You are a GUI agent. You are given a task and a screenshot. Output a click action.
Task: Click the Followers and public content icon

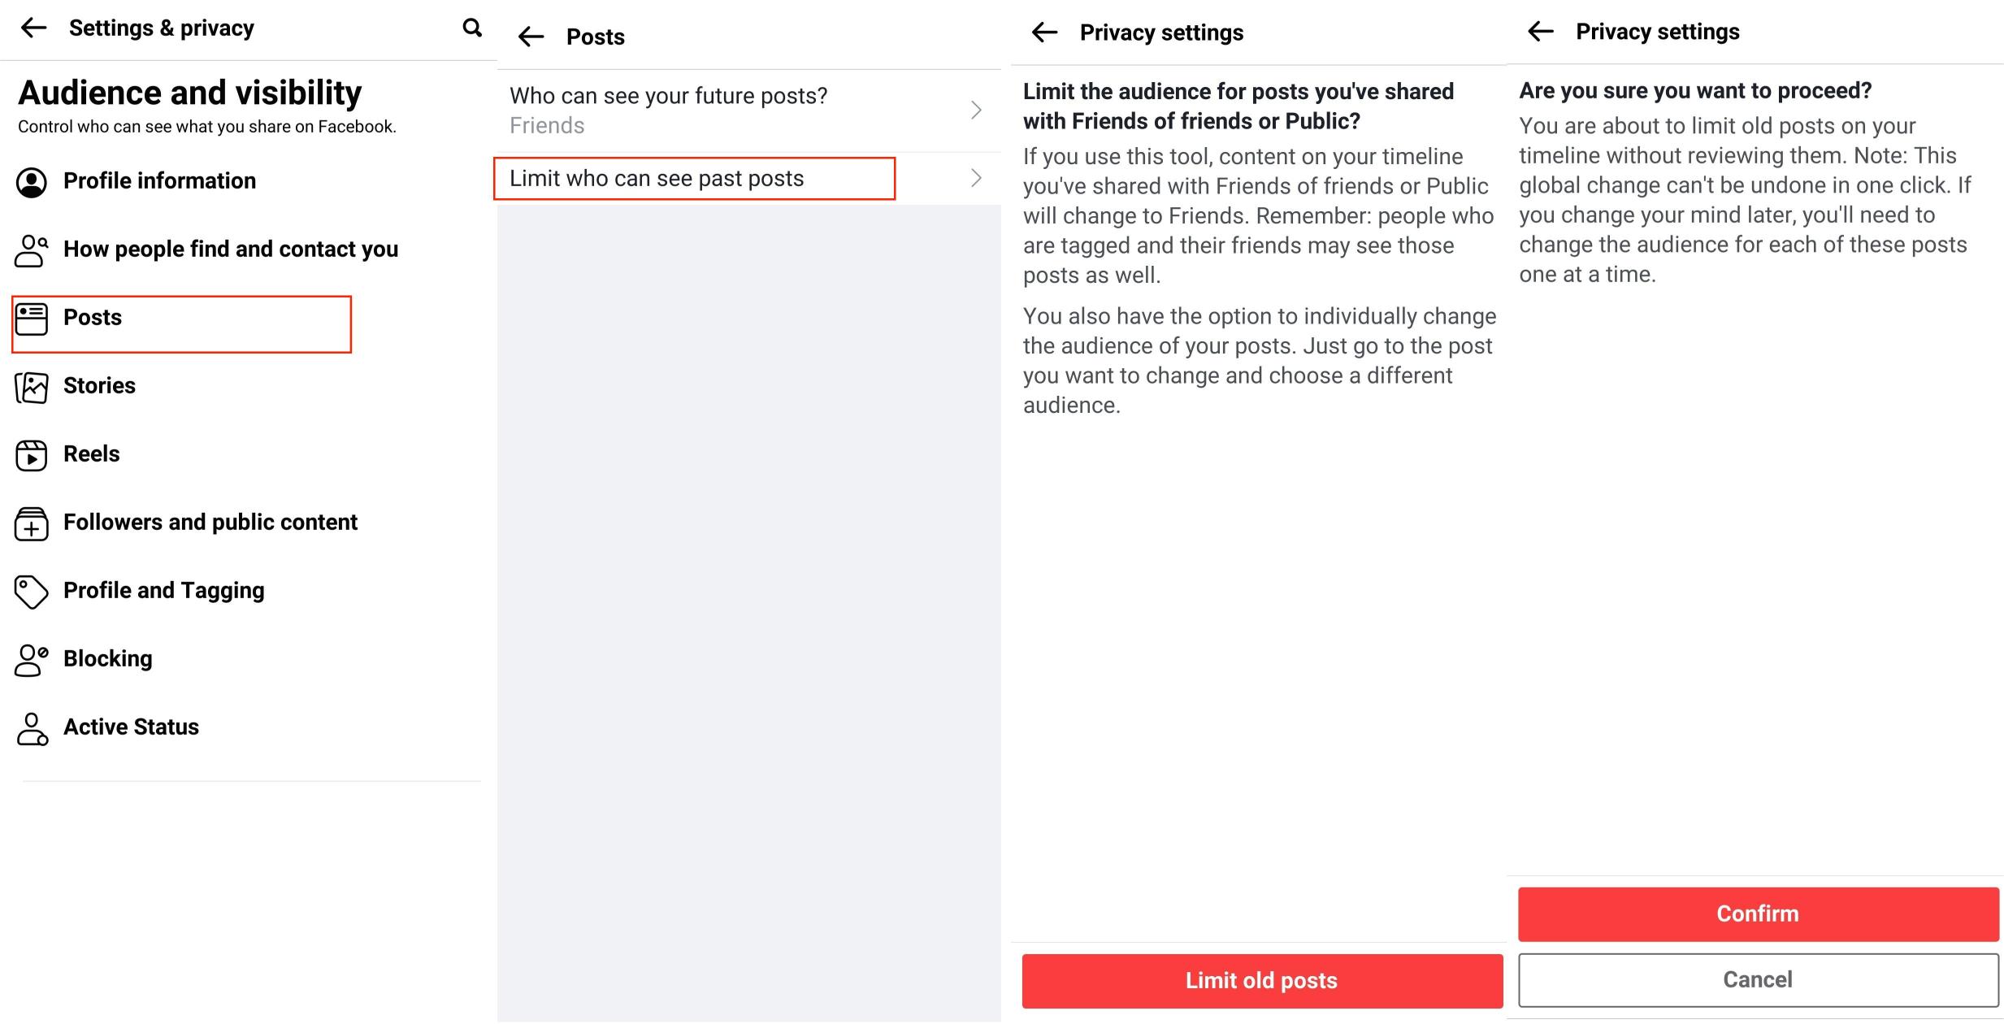click(x=33, y=521)
